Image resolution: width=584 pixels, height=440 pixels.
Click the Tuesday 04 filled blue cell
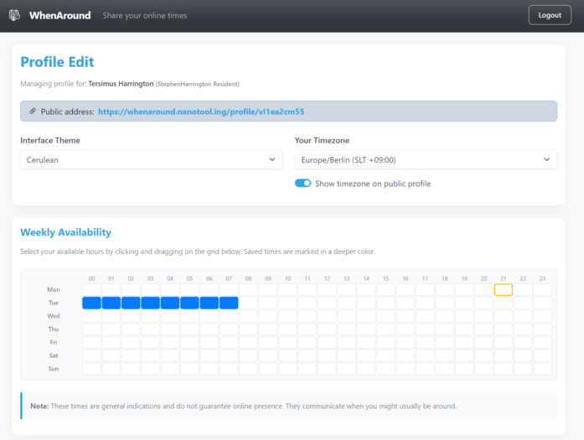[170, 303]
